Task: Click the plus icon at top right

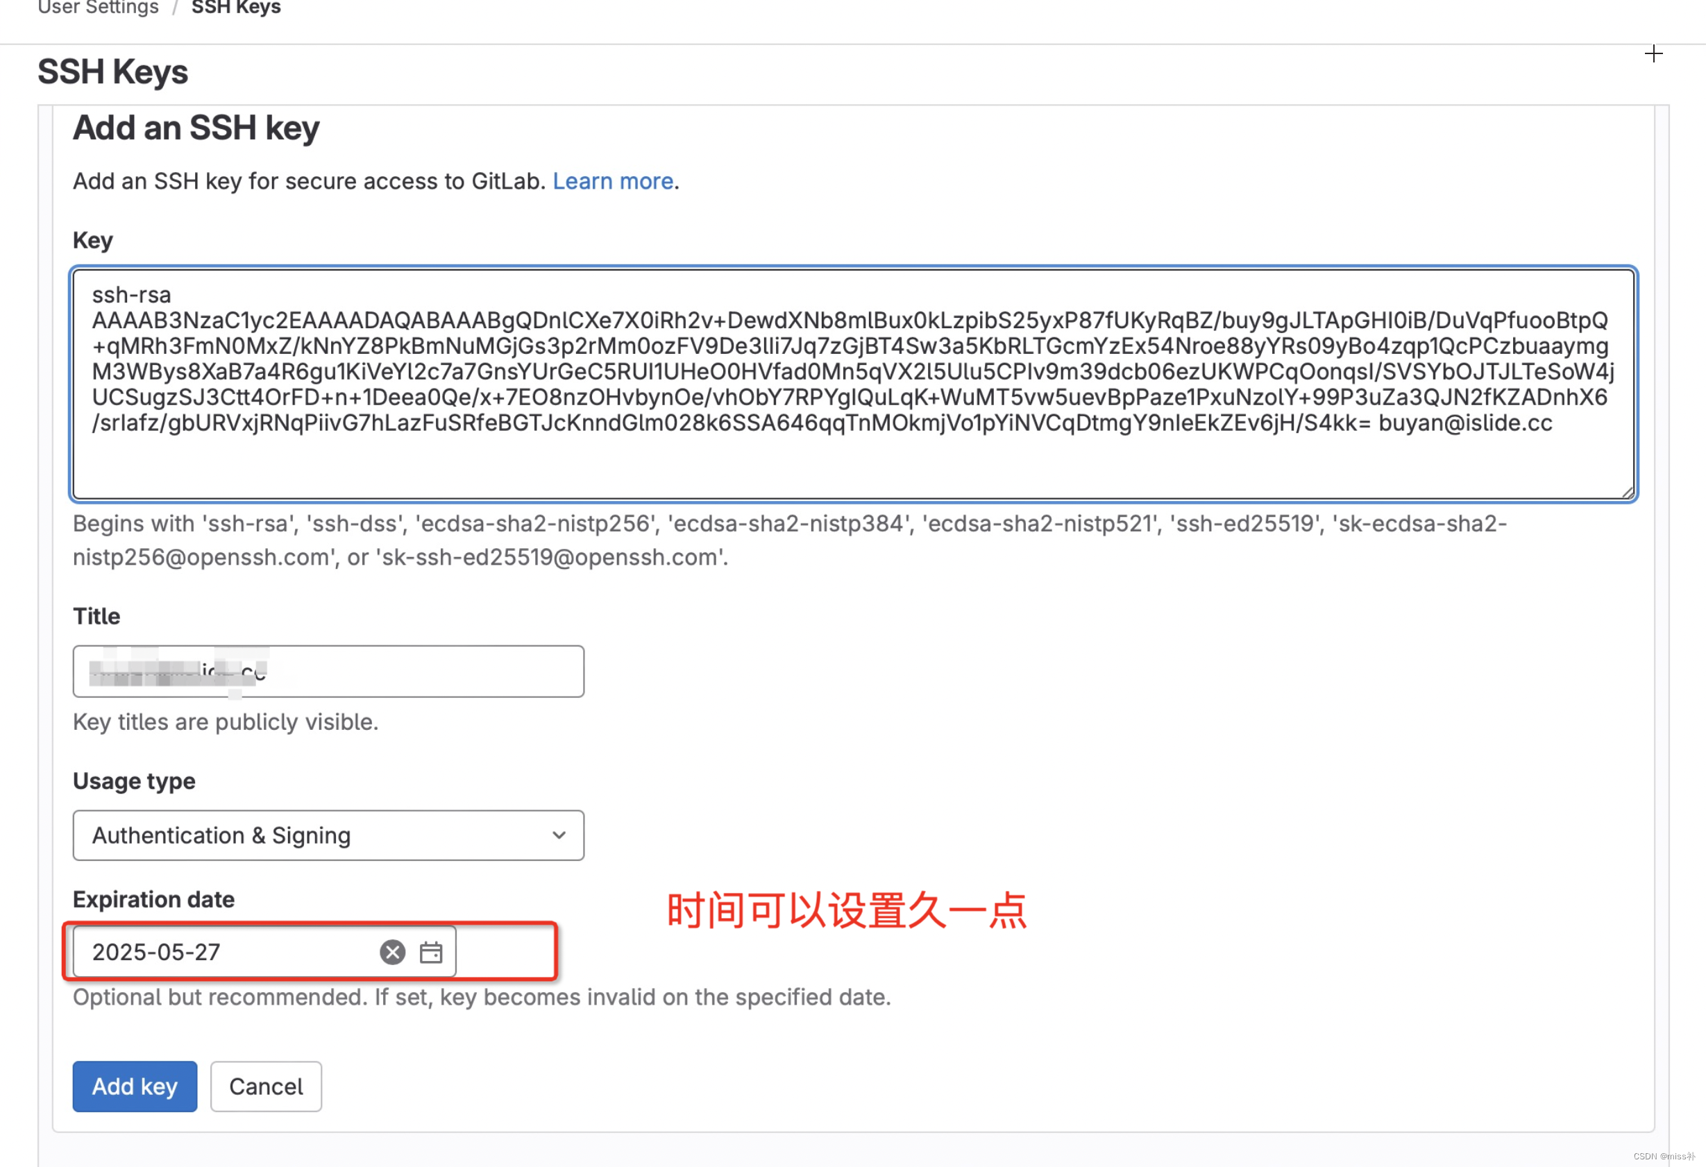Action: (x=1653, y=53)
